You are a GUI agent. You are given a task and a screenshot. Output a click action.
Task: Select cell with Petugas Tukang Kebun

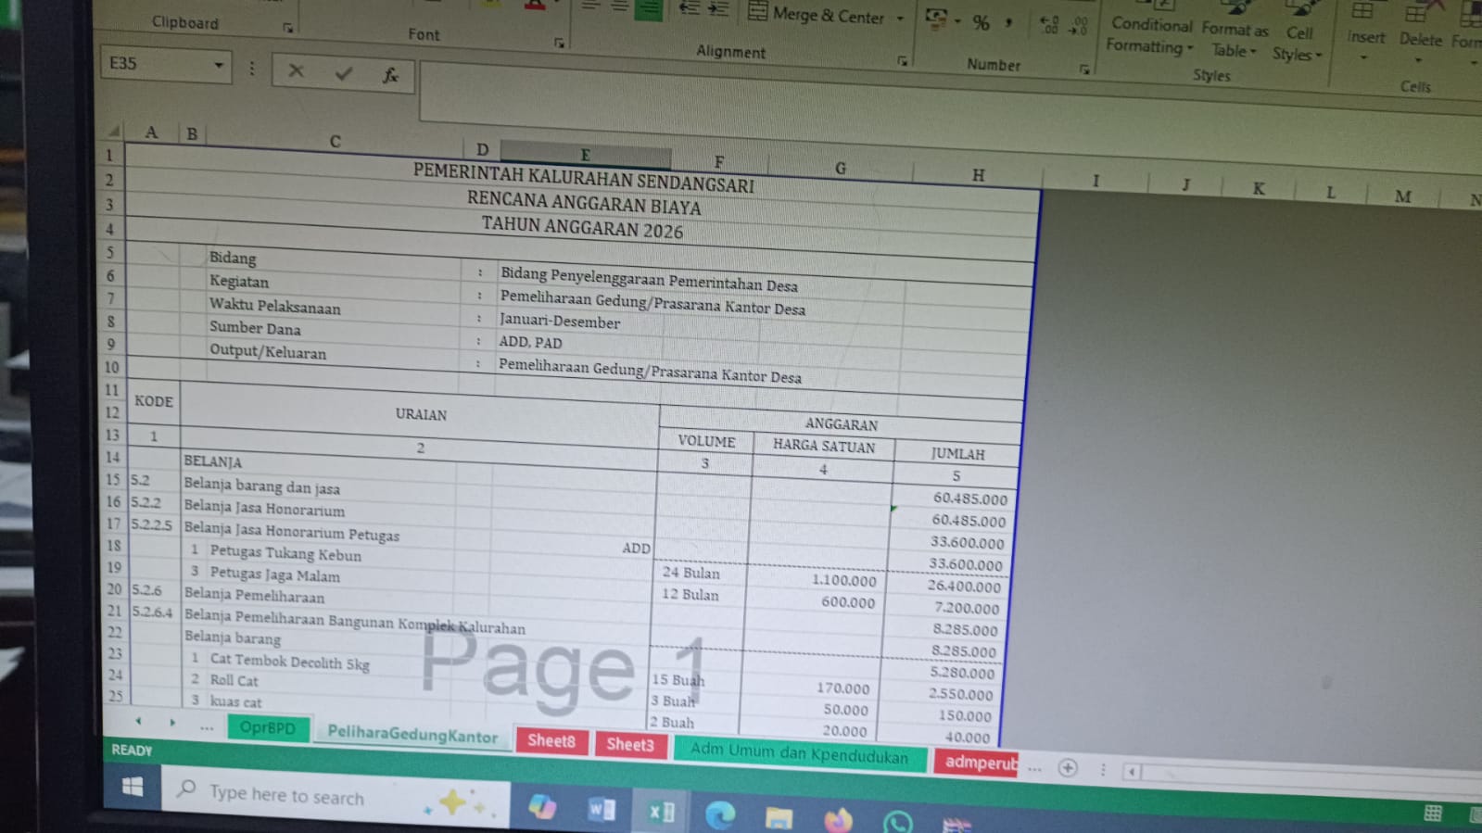285,553
